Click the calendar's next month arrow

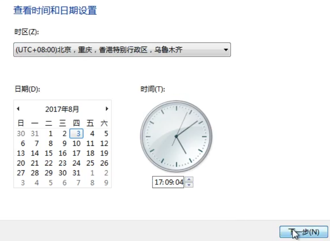pos(107,108)
